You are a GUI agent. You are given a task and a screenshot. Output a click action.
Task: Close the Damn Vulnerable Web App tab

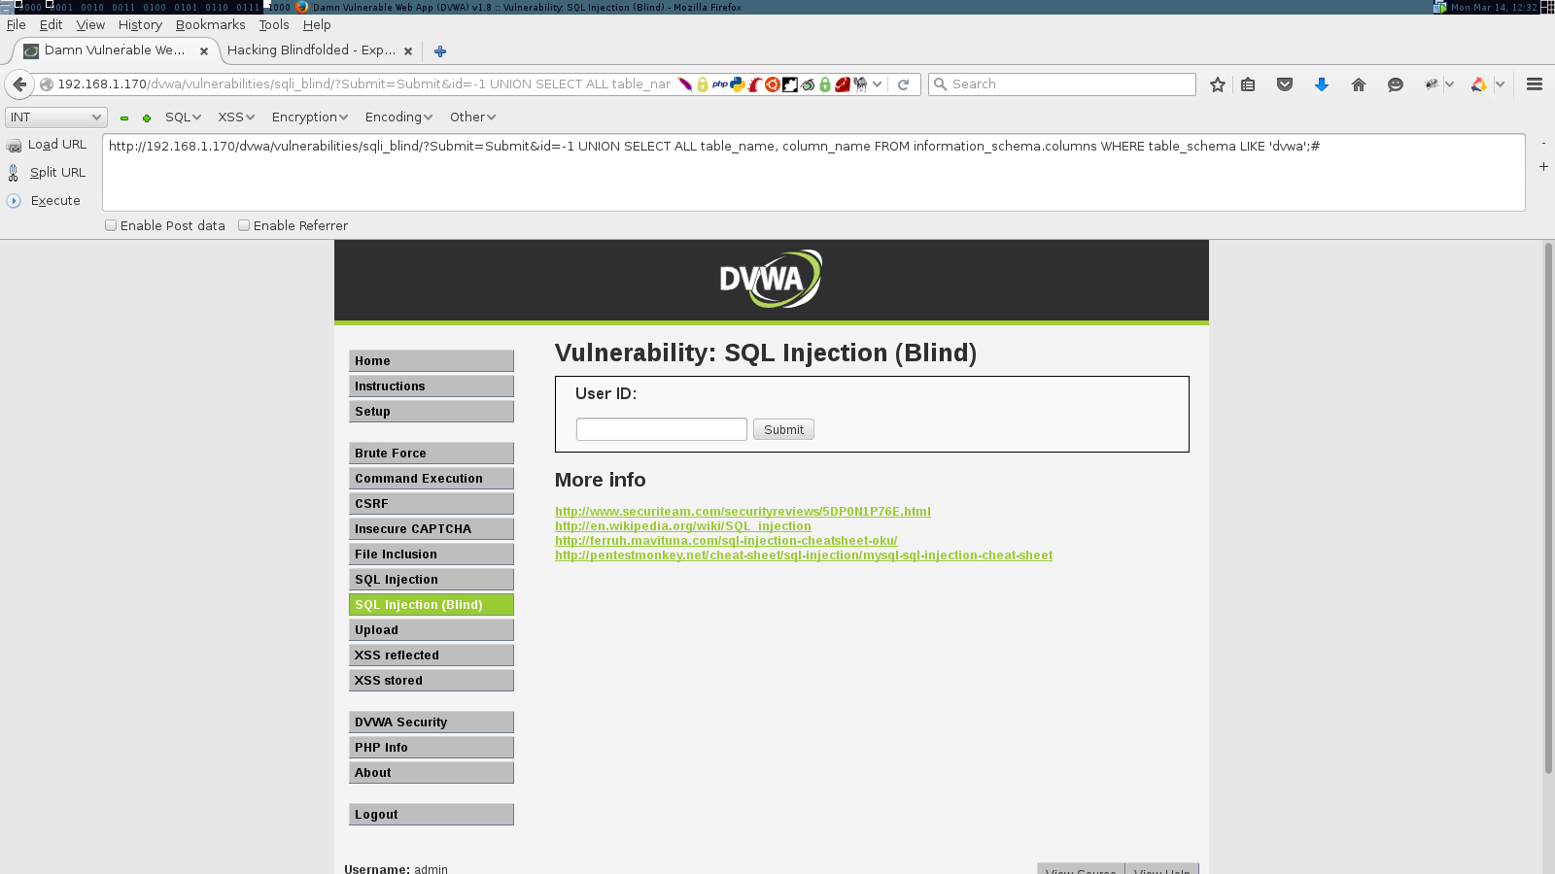click(204, 51)
